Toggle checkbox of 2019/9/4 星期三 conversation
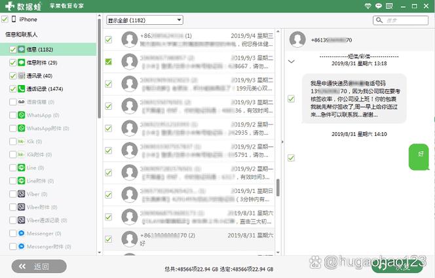435x278 pixels. tap(109, 40)
